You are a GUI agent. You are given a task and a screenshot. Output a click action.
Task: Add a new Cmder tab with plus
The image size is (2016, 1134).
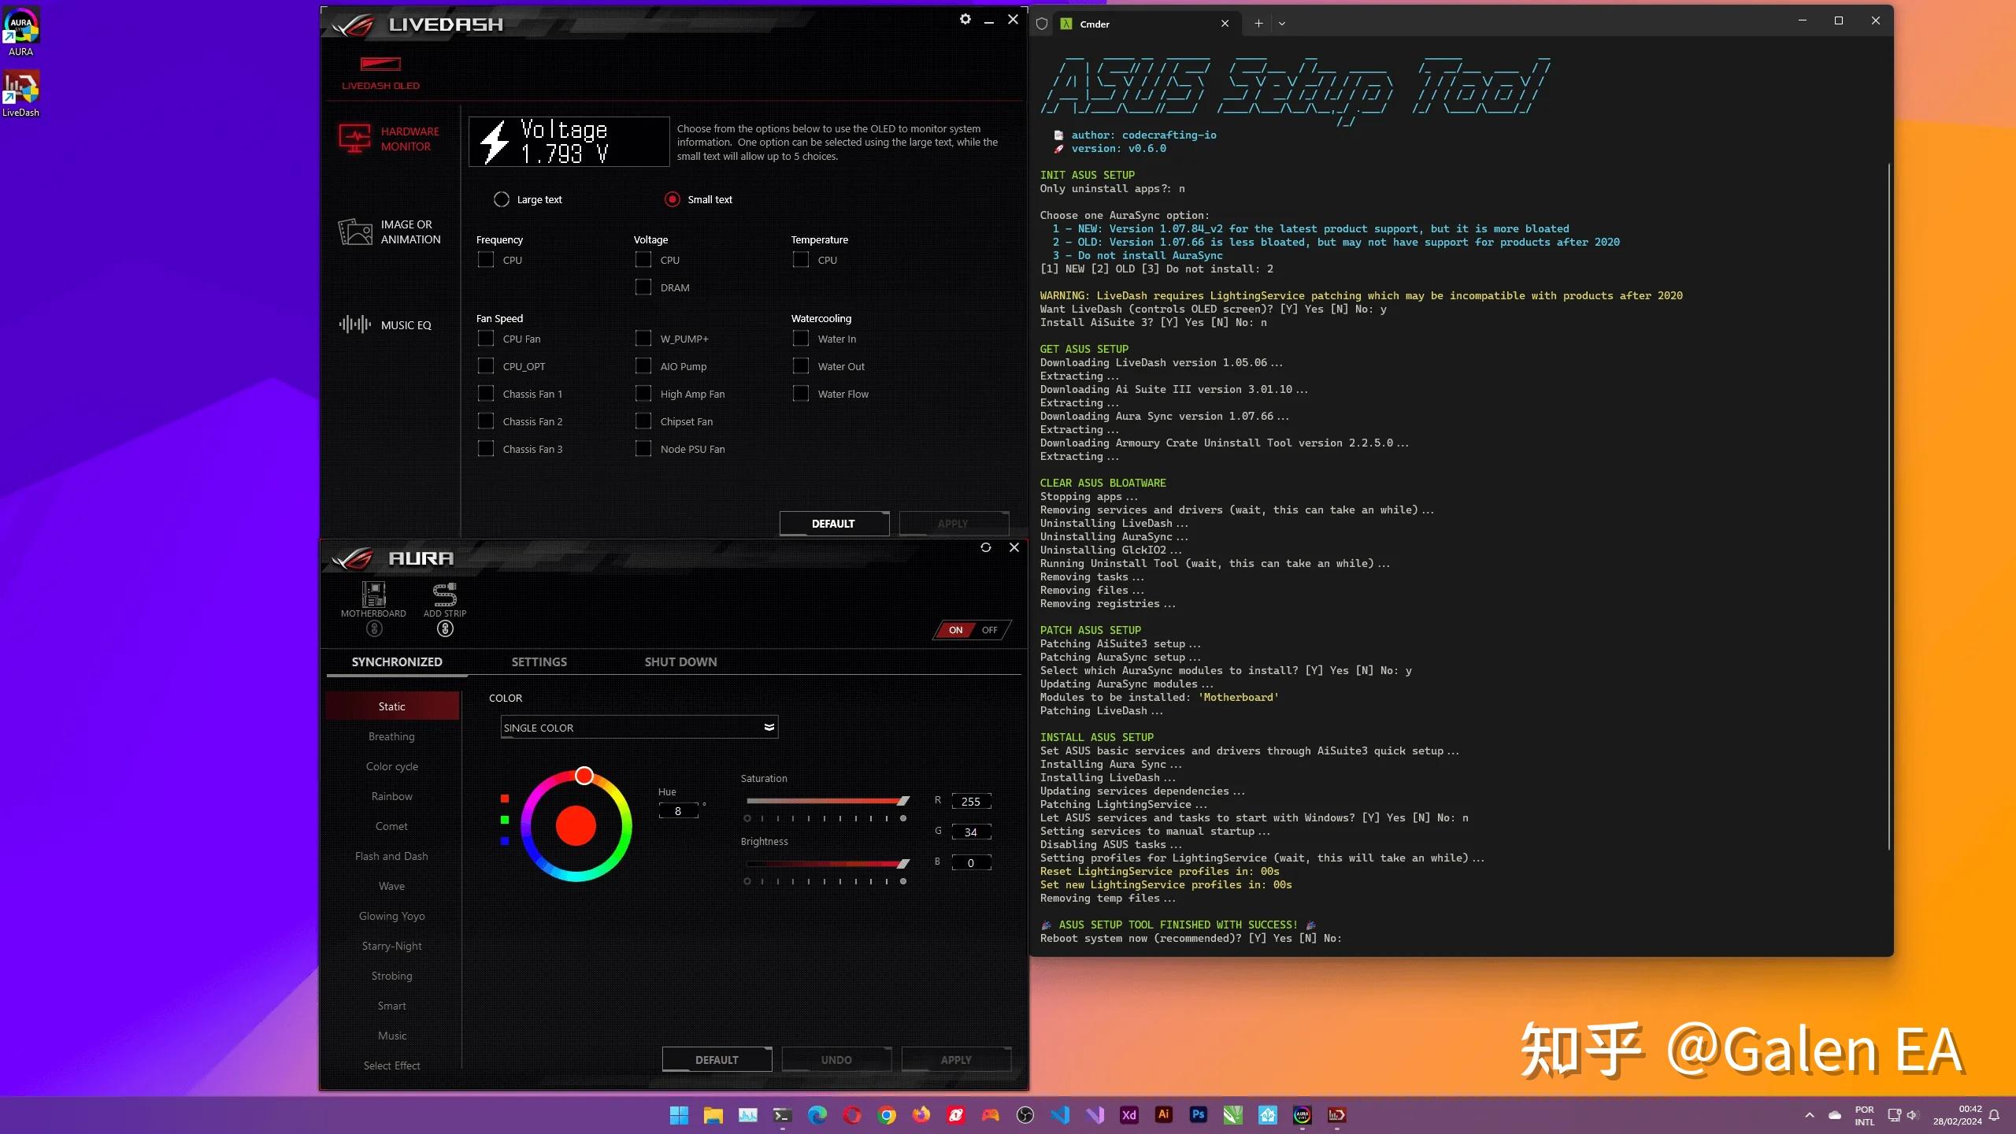[1258, 24]
